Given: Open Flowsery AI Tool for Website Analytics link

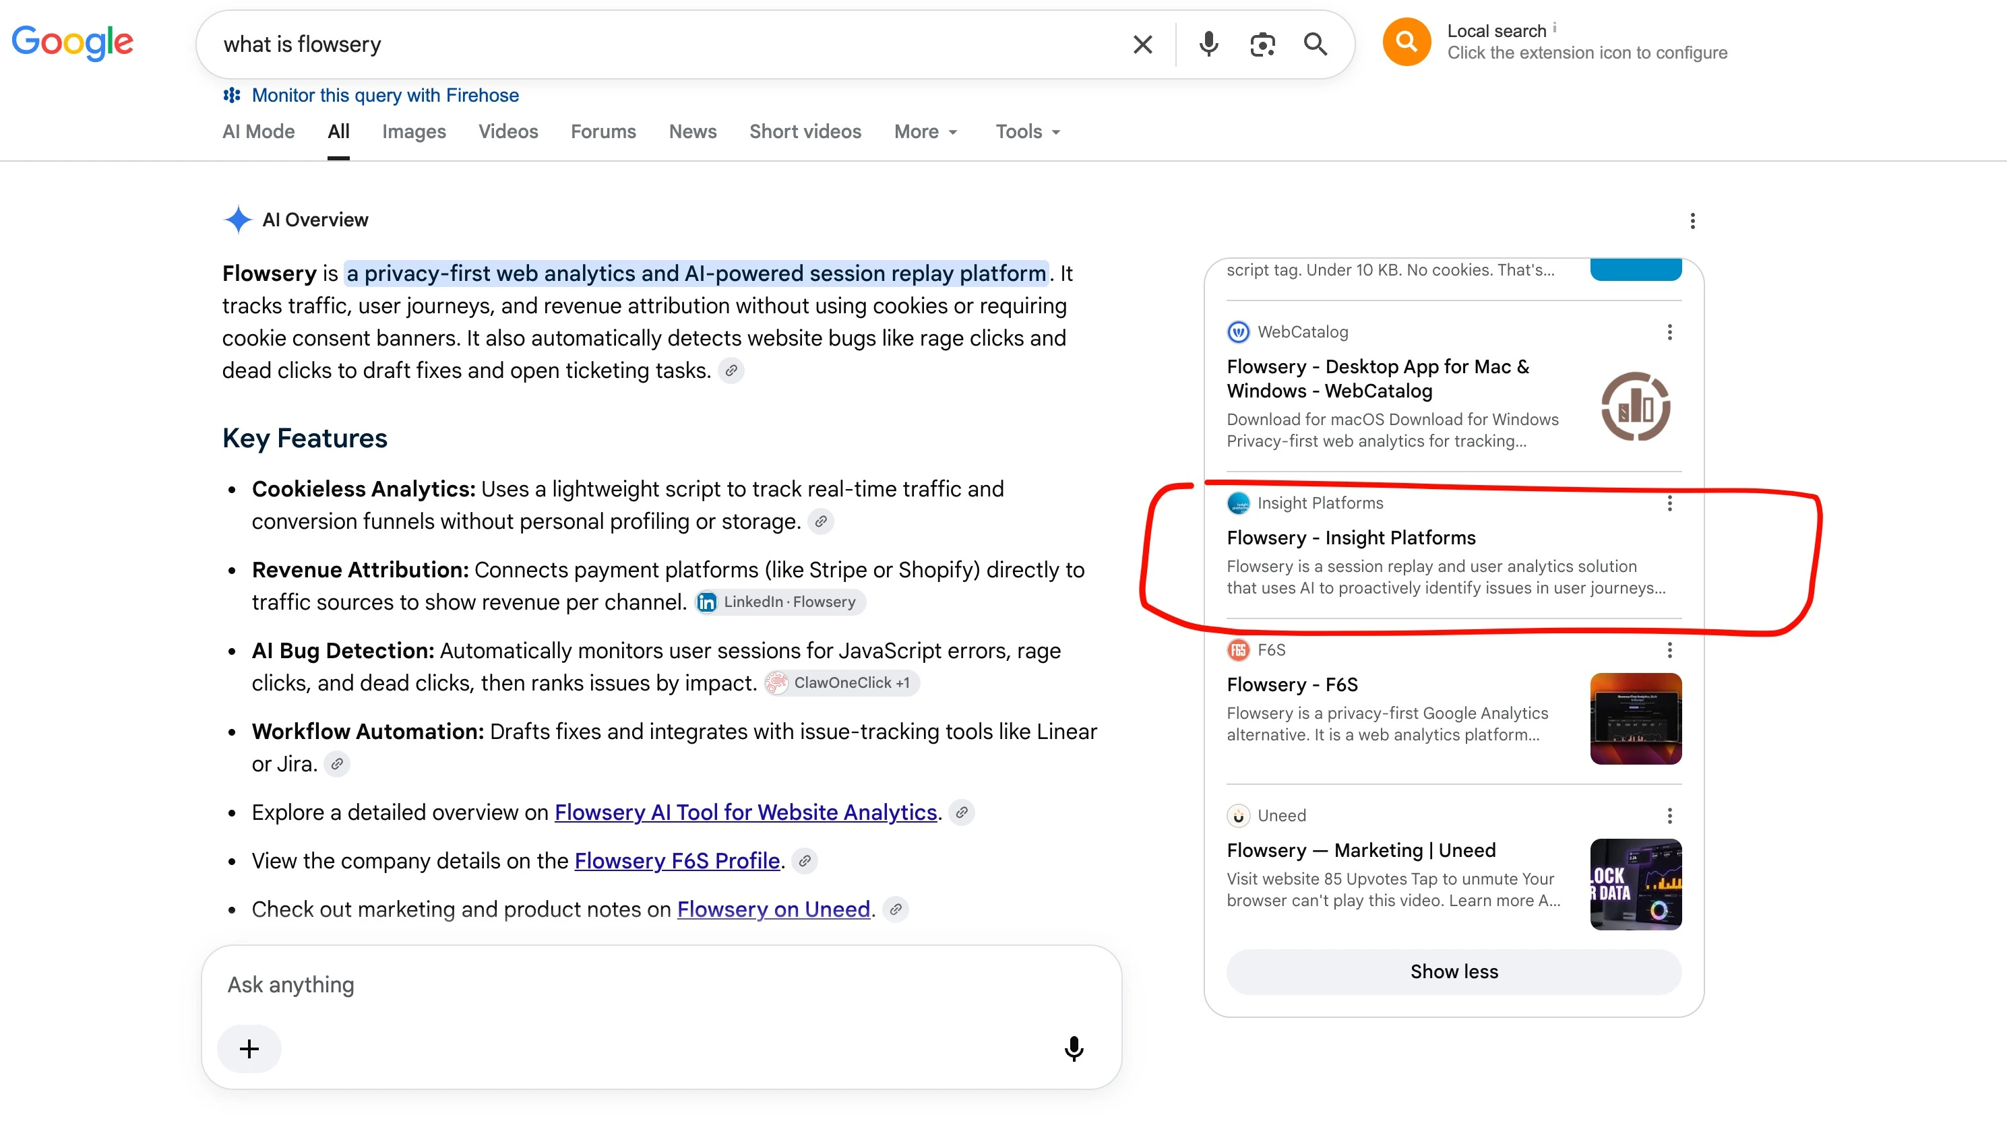Looking at the screenshot, I should point(745,812).
